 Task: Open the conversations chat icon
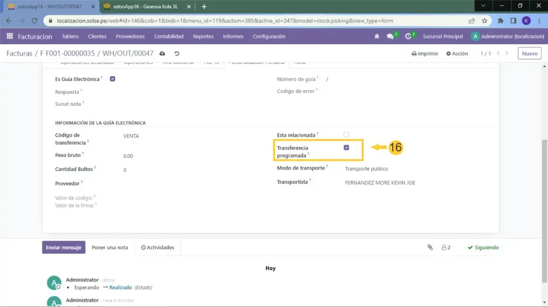coord(391,36)
